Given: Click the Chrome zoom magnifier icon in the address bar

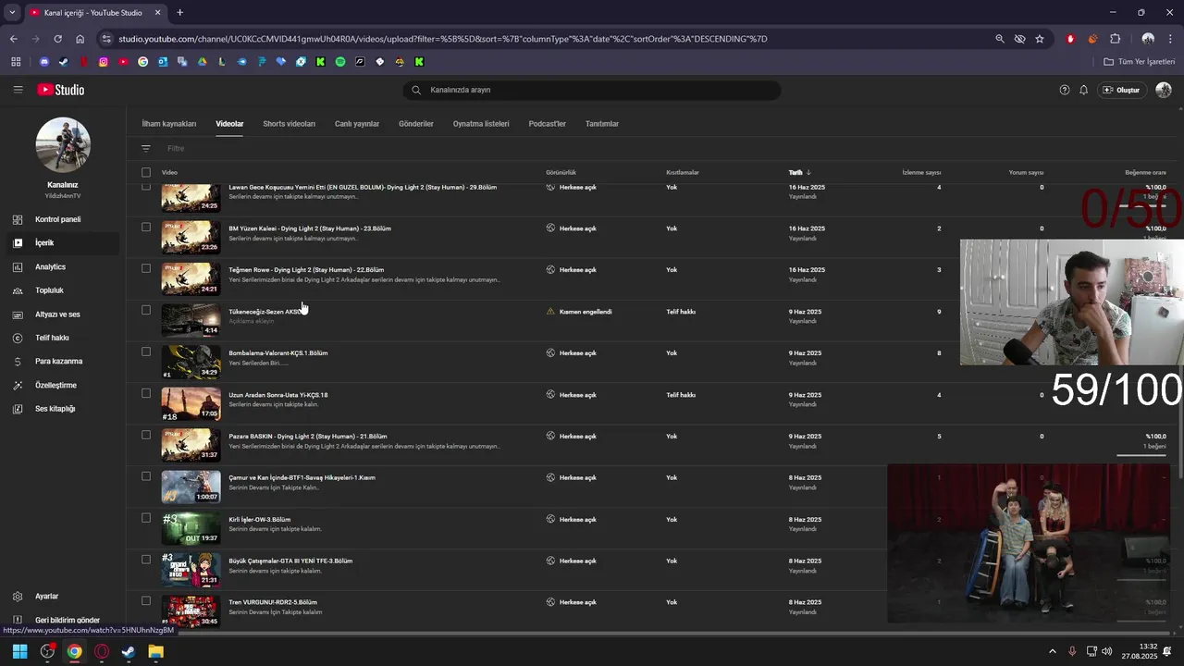Looking at the screenshot, I should point(999,39).
